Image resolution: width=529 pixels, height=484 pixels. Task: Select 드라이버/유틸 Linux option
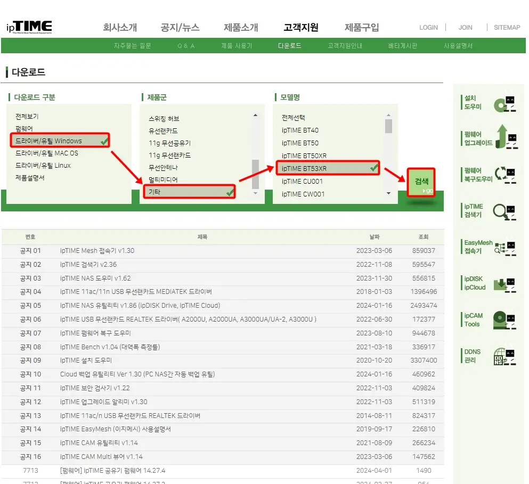point(43,165)
